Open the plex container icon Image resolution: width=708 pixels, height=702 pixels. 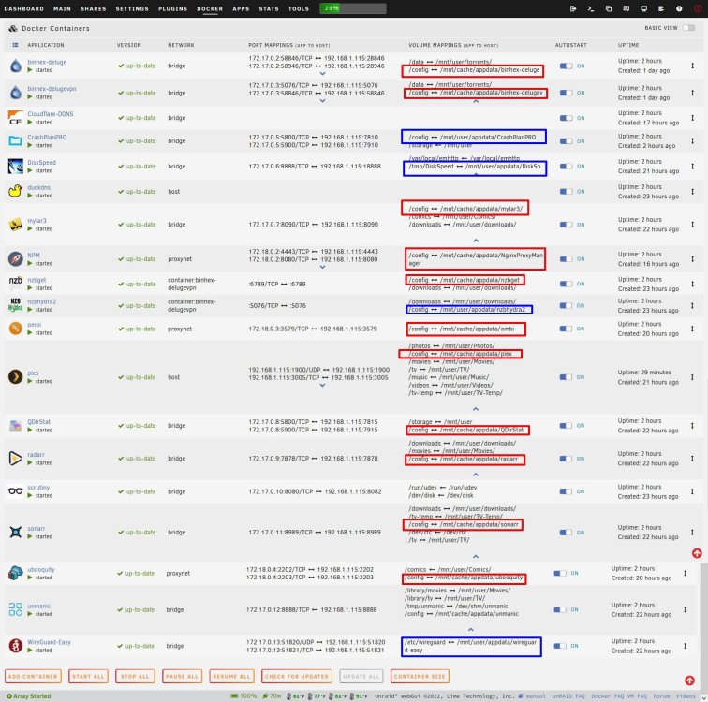tap(16, 376)
